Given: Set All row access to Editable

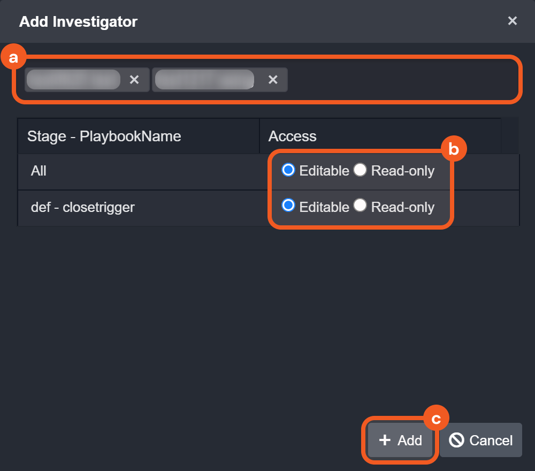Looking at the screenshot, I should (288, 170).
